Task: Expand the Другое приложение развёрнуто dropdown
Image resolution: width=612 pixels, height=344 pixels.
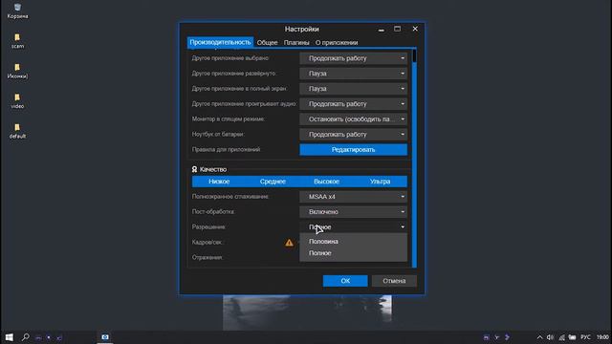Action: 353,74
